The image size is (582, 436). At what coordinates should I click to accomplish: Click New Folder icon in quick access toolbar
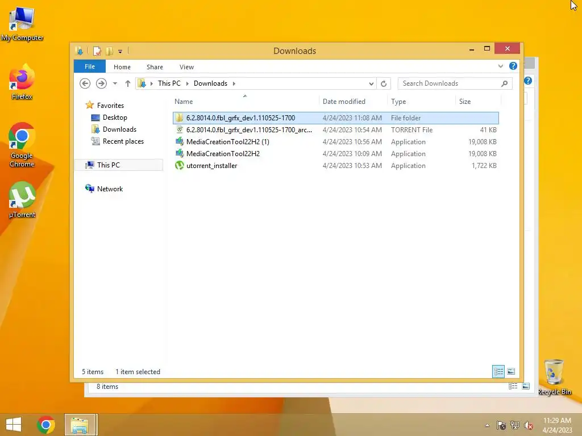point(109,51)
